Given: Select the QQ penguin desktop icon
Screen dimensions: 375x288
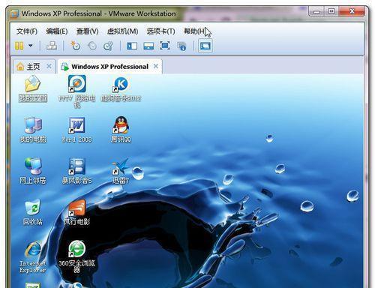Looking at the screenshot, I should click(121, 130).
